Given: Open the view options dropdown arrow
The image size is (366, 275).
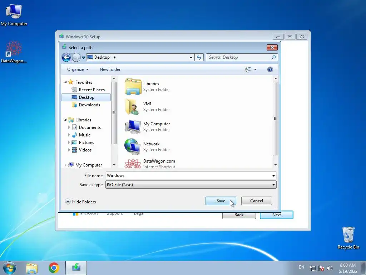Looking at the screenshot, I should pos(255,69).
